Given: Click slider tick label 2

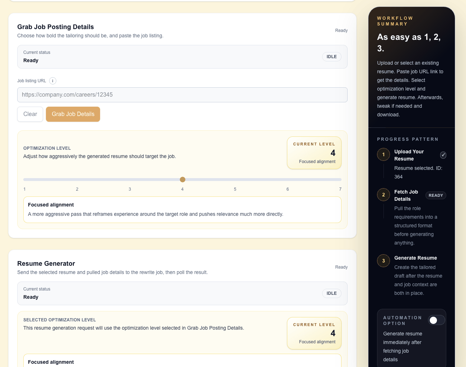Looking at the screenshot, I should pyautogui.click(x=77, y=189).
